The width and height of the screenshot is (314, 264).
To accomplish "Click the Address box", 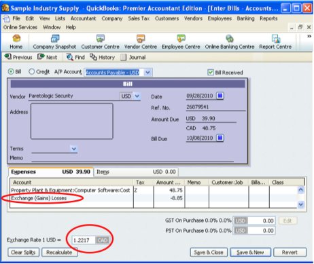I will point(72,121).
